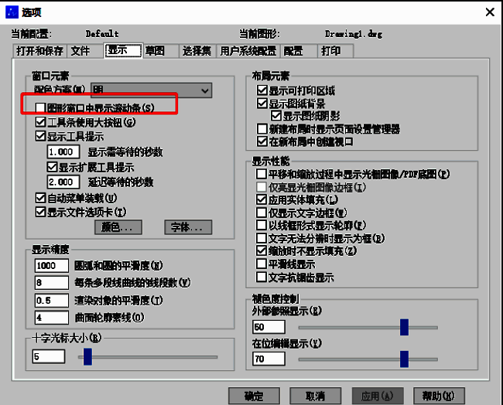Select the 显示 tab
The width and height of the screenshot is (503, 405).
124,50
